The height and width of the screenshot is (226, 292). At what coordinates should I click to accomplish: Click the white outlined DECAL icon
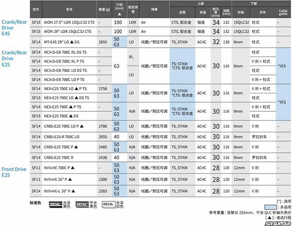pos(109,205)
